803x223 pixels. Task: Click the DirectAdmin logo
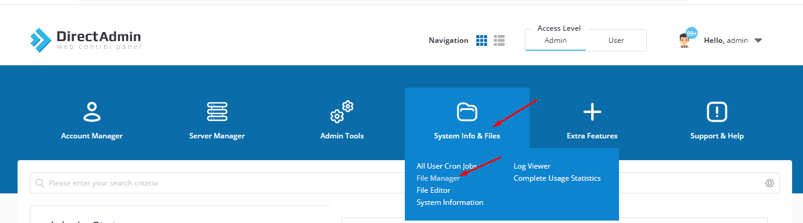pyautogui.click(x=85, y=40)
